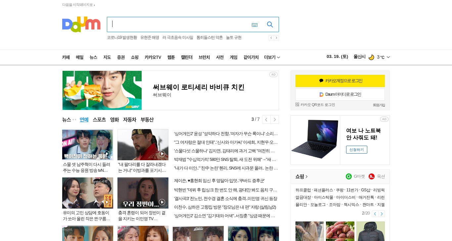452x241 pixels.
Task: Open the 메일 menu item
Action: pos(79,57)
